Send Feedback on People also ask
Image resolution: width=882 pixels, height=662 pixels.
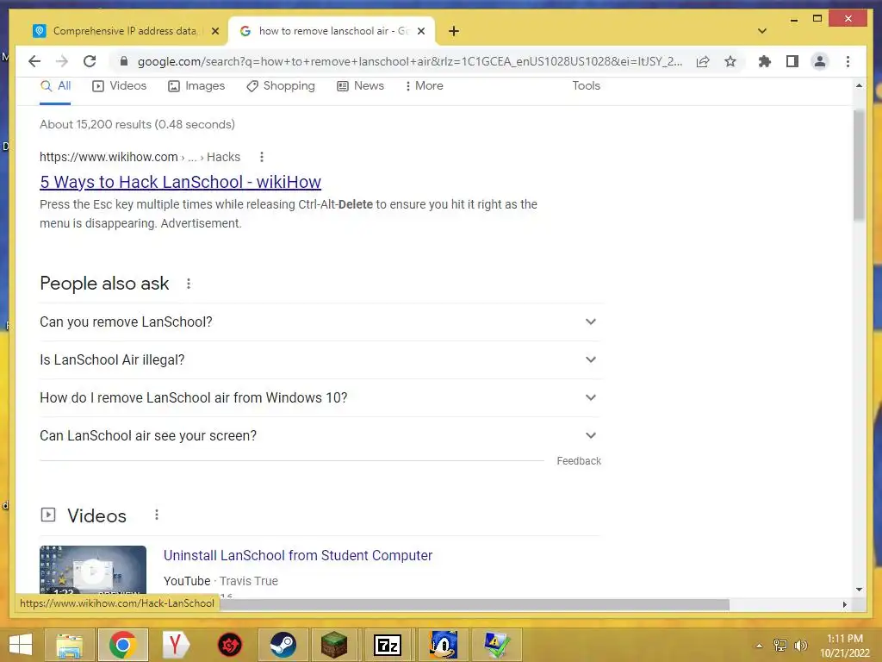point(579,461)
